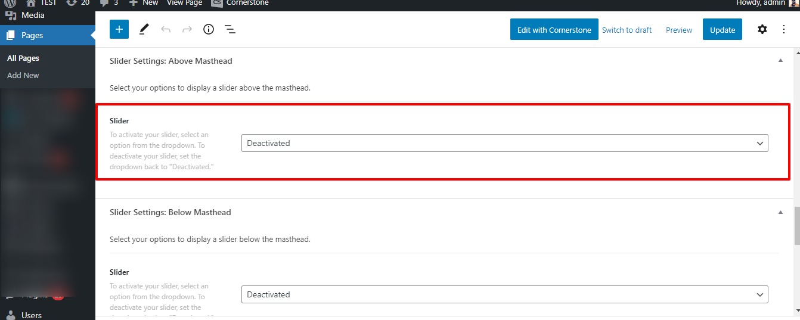Open the Above Masthead Slider dropdown
This screenshot has width=800, height=320.
point(504,143)
